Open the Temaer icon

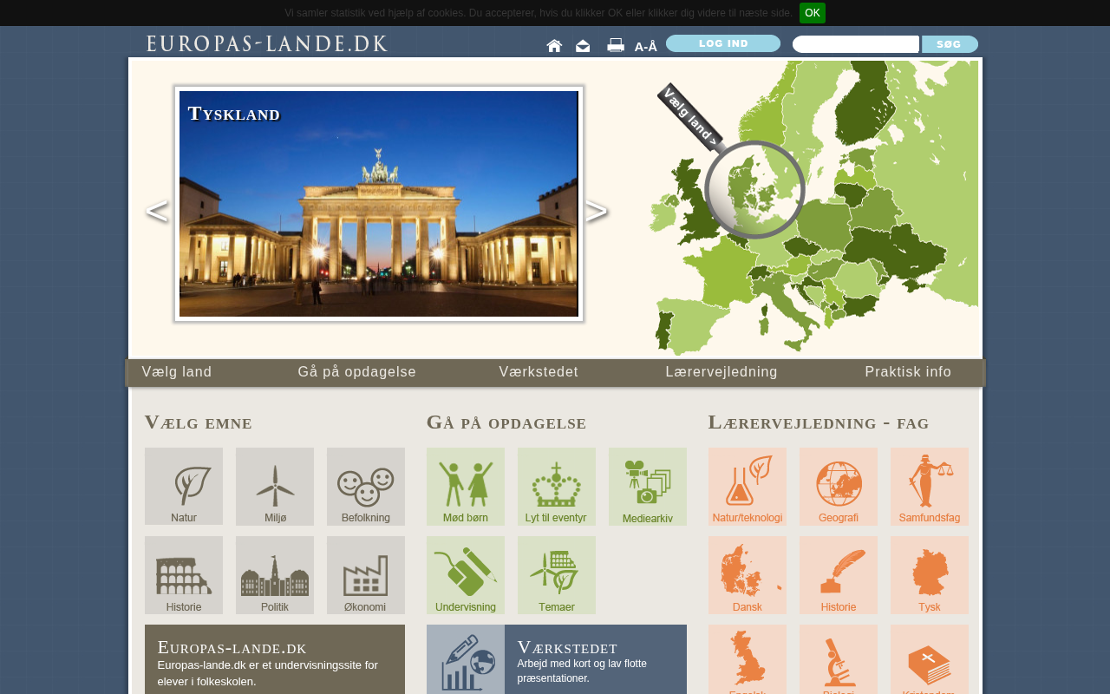coord(557,575)
